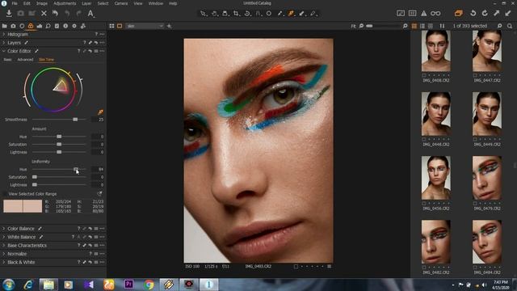This screenshot has height=291, width=517.
Task: Click the Exposure warning triangle icon
Action: (x=423, y=13)
